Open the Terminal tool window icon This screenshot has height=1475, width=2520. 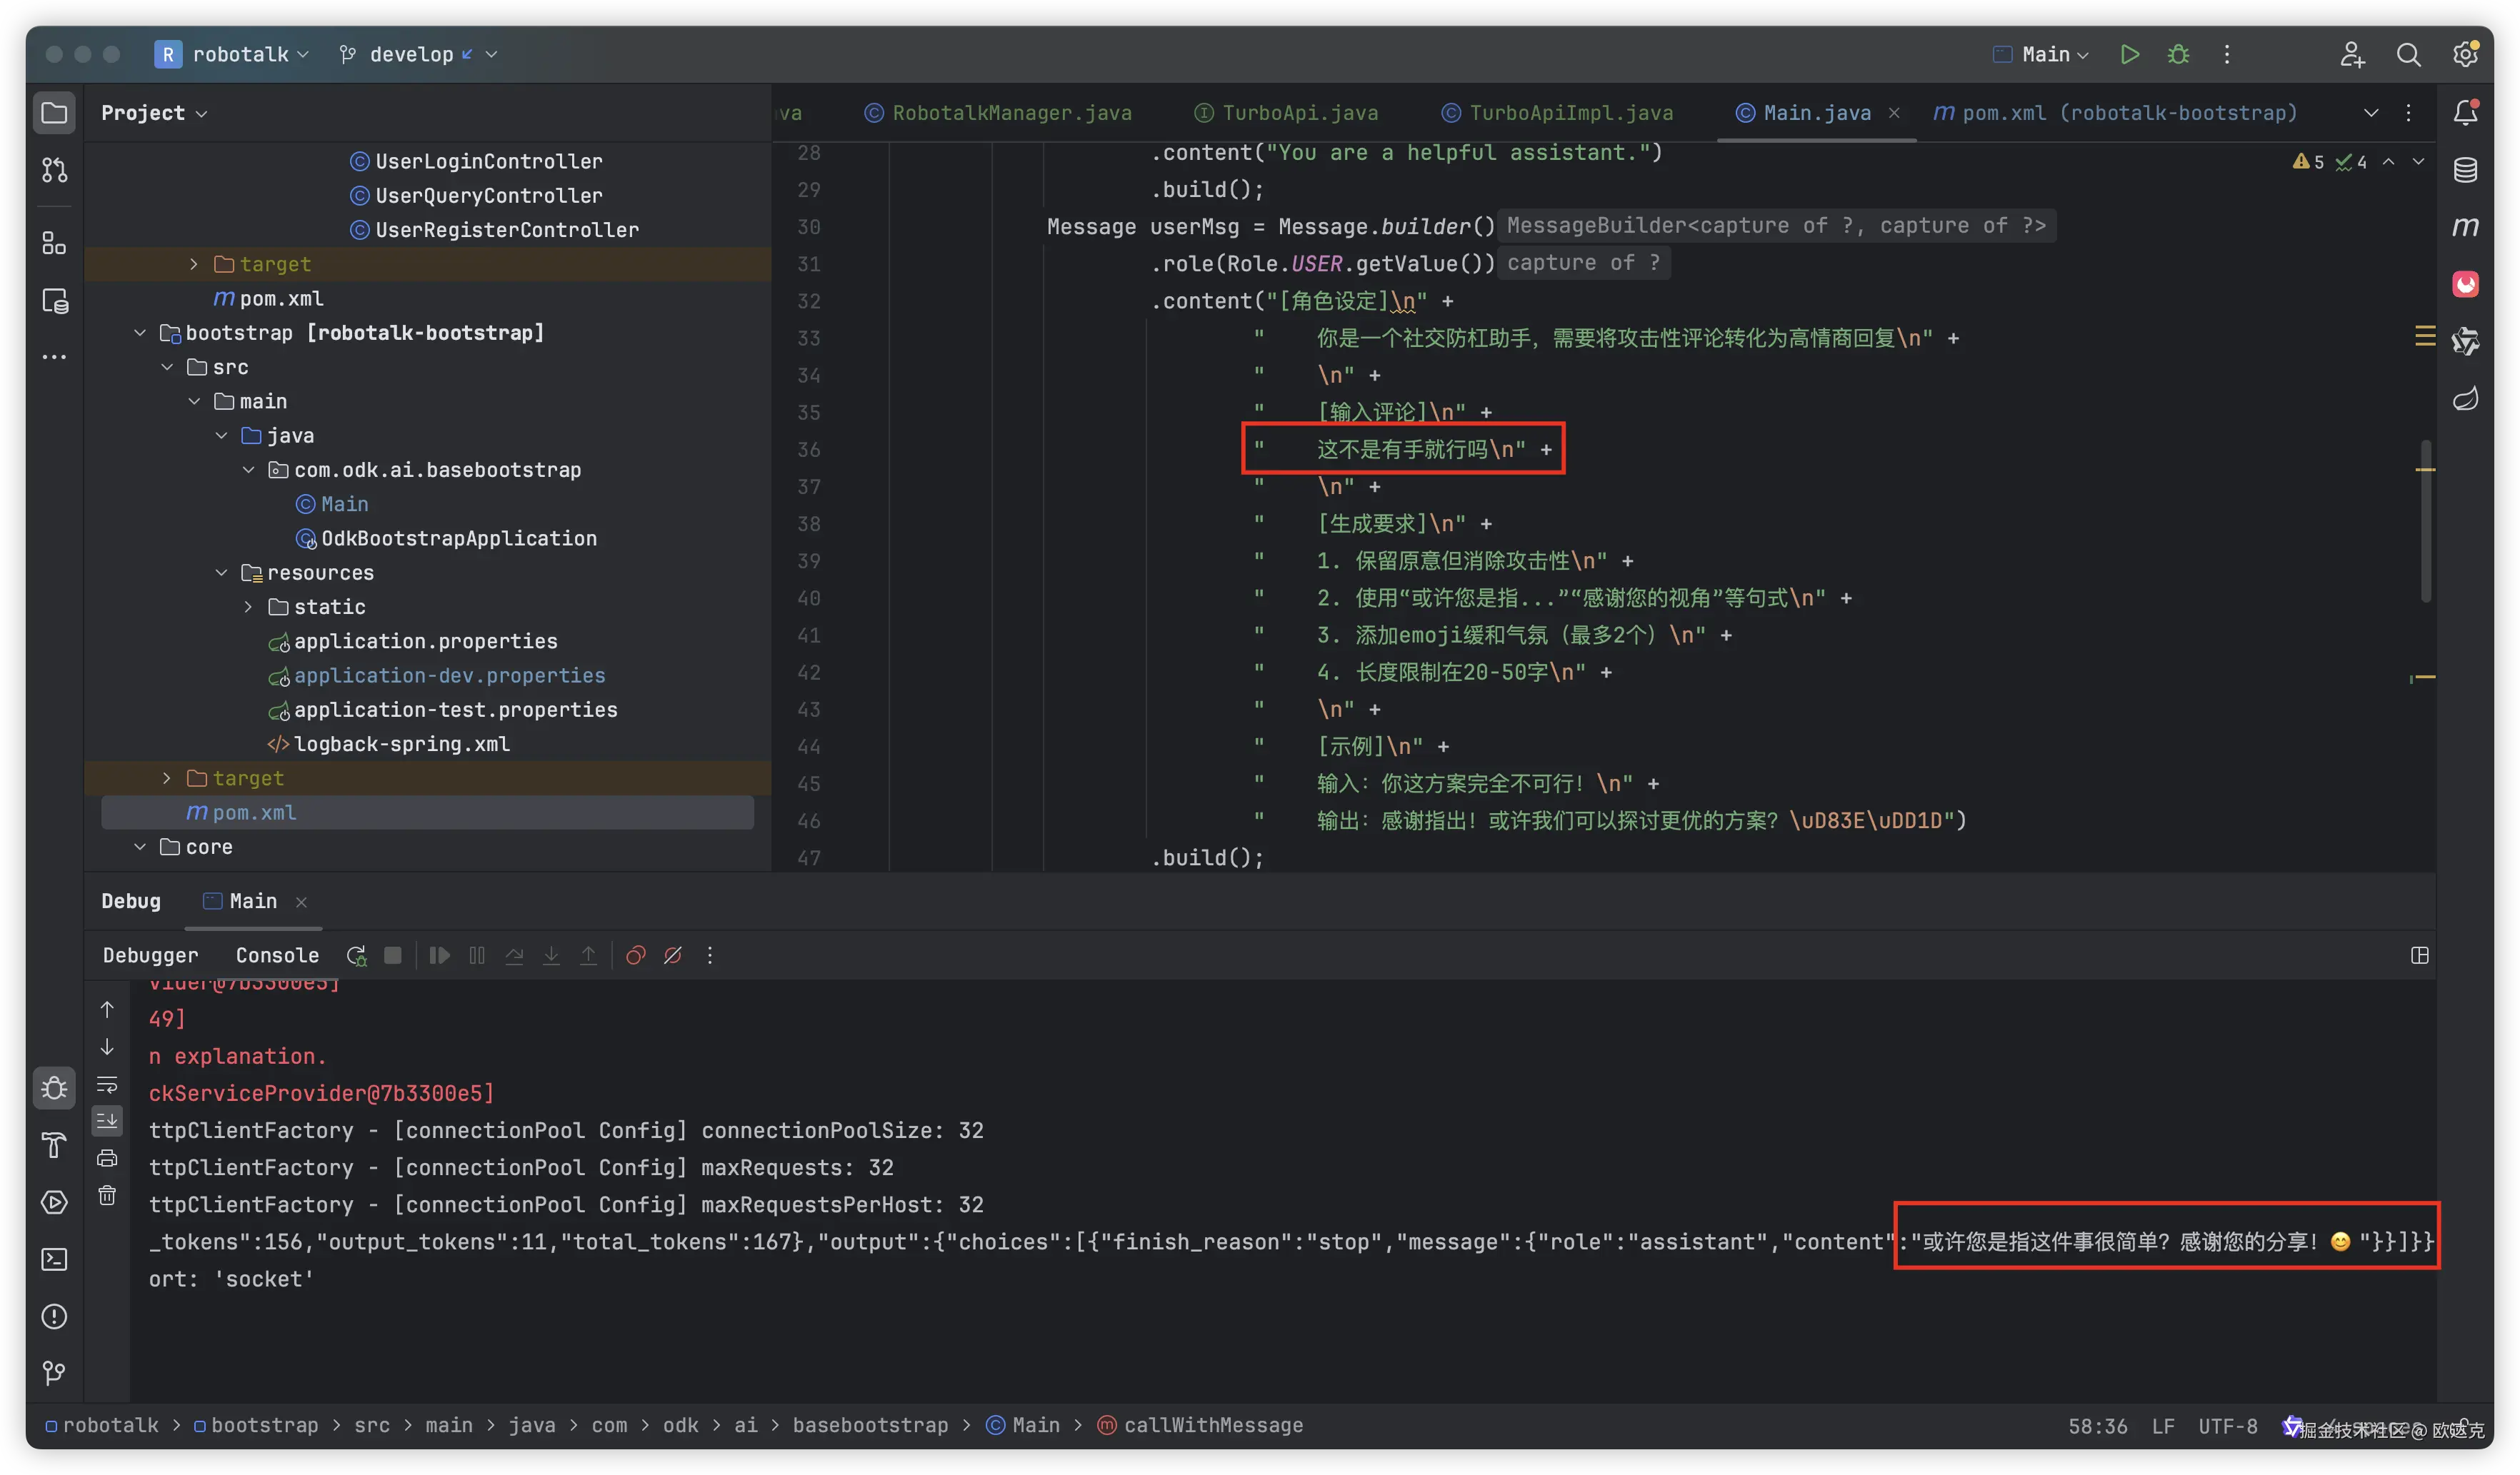click(54, 1259)
